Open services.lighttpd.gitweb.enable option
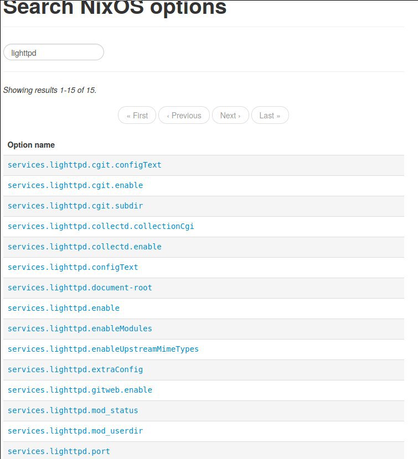 (x=80, y=390)
